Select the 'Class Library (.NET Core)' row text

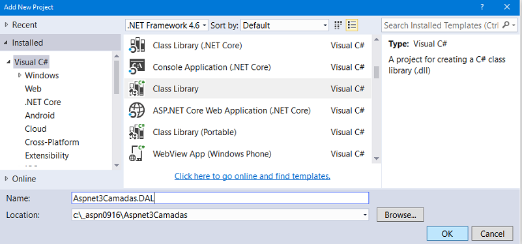pyautogui.click(x=197, y=45)
